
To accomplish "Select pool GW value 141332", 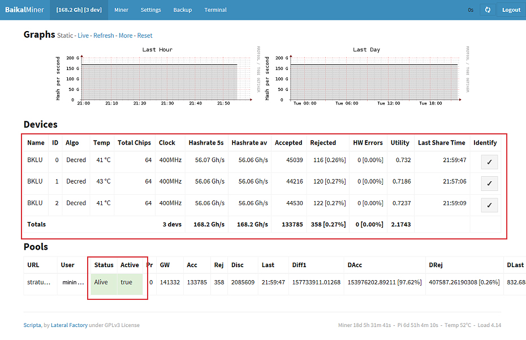I will tap(170, 282).
